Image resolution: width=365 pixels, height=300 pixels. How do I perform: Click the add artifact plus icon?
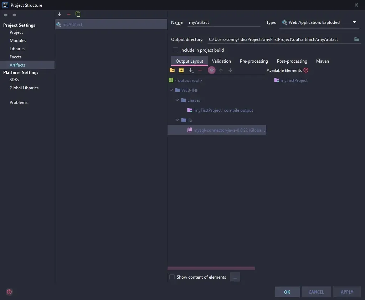pos(60,14)
